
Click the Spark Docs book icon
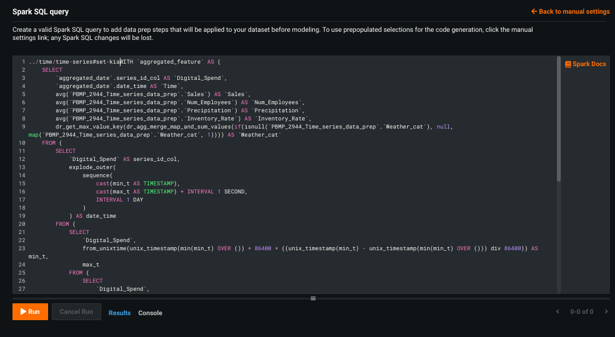(x=568, y=64)
